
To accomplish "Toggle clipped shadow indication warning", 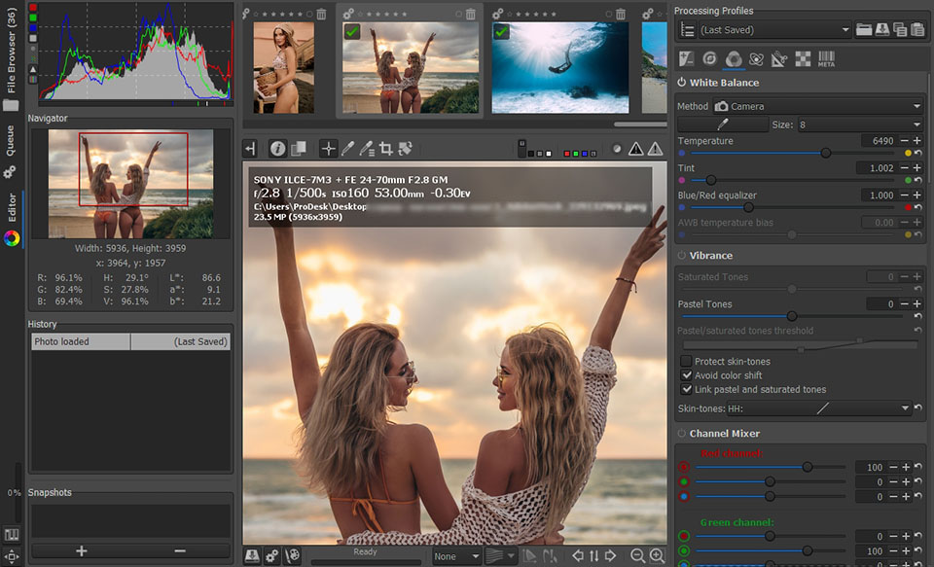I will [x=635, y=149].
